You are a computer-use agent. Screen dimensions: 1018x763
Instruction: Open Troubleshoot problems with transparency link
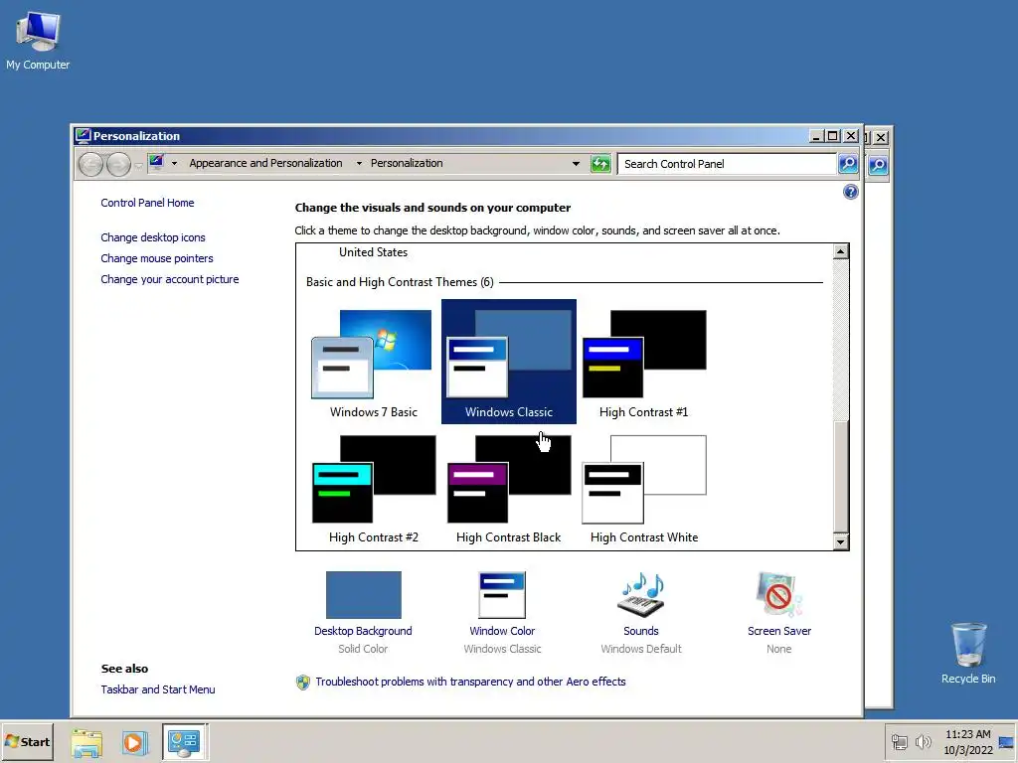[x=470, y=682]
